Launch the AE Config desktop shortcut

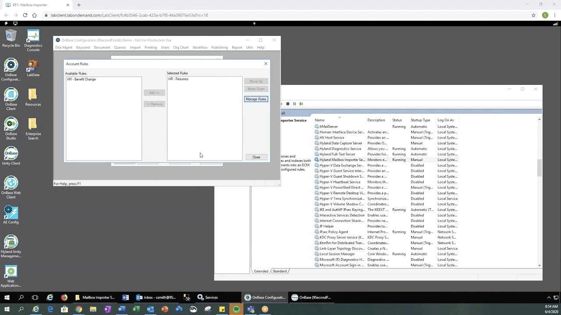click(x=11, y=214)
